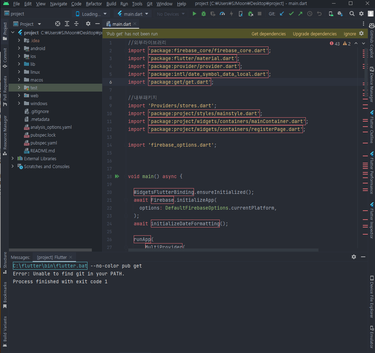Open the Build menu
Viewport: 375px width, 353px height.
(111, 4)
